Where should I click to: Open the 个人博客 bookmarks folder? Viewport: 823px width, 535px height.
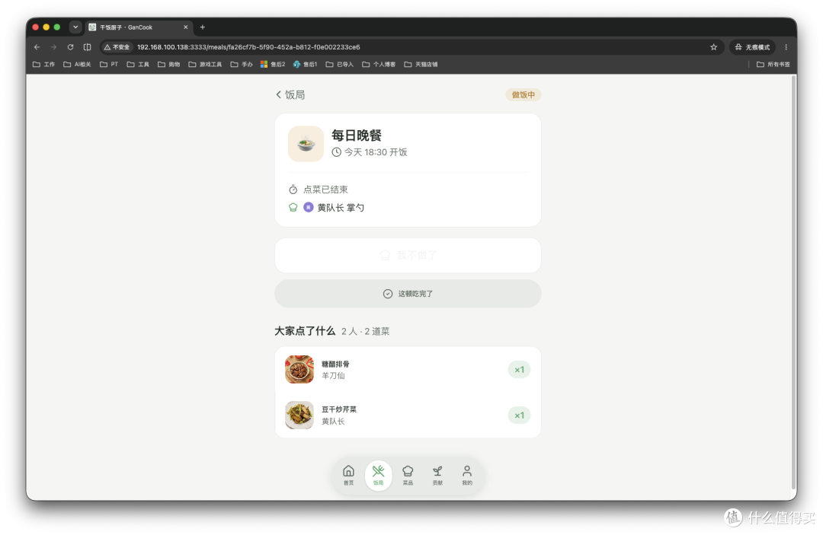point(379,65)
